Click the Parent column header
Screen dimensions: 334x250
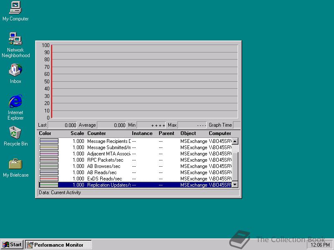click(x=166, y=133)
